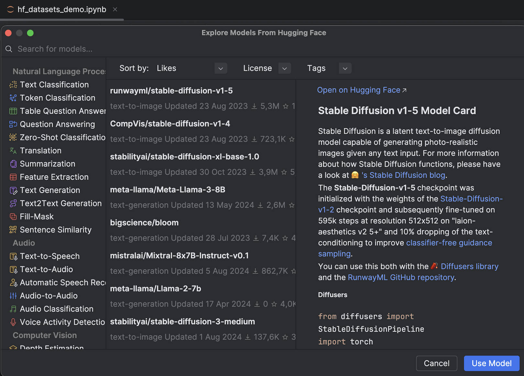Click the Audio Classification icon

pyautogui.click(x=13, y=309)
